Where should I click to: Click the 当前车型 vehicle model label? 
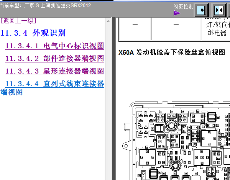46,6
